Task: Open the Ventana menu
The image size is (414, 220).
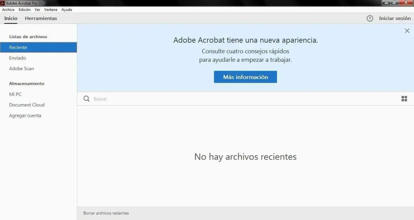Action: (x=51, y=10)
